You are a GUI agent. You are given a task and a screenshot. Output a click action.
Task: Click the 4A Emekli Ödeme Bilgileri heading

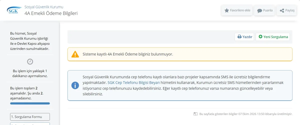[51, 13]
